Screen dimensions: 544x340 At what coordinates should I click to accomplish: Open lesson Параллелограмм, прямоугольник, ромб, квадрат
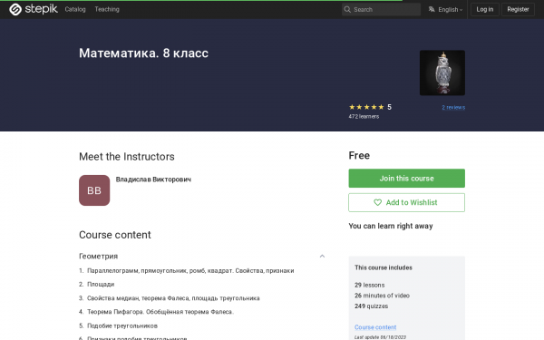pyautogui.click(x=190, y=270)
